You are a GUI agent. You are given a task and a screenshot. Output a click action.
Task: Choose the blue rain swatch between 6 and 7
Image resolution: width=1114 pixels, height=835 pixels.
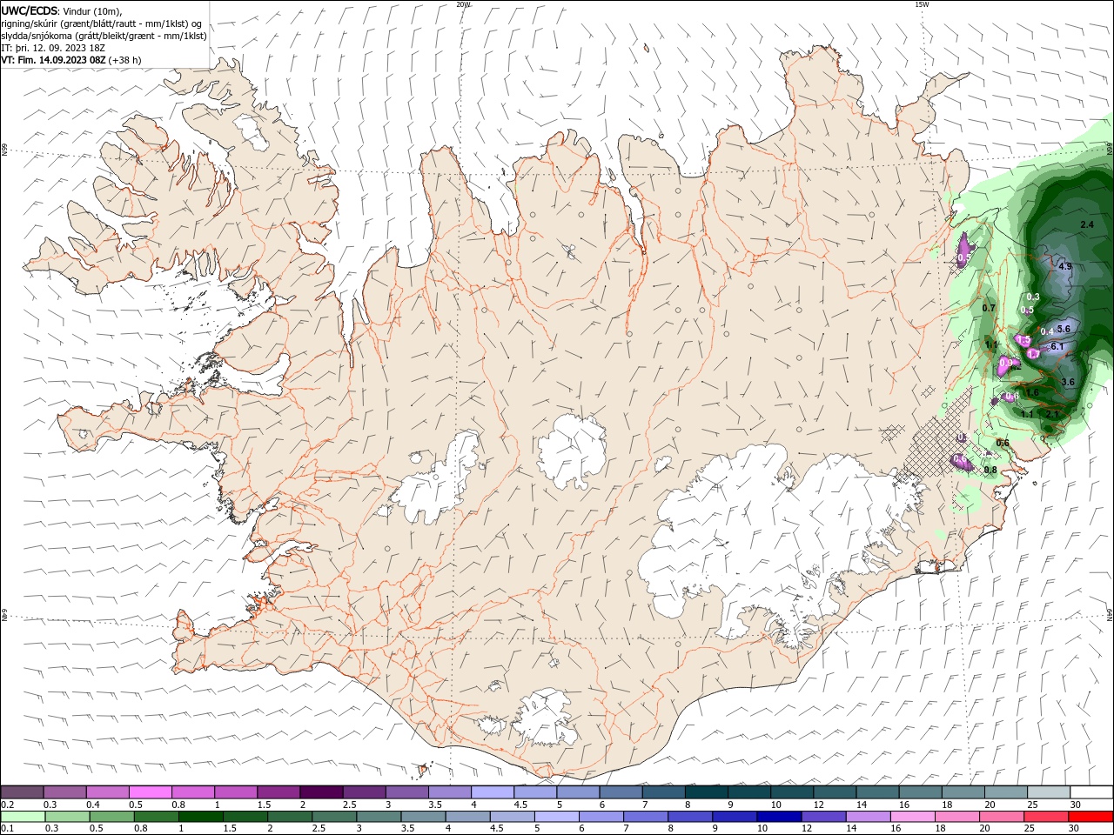[x=601, y=817]
